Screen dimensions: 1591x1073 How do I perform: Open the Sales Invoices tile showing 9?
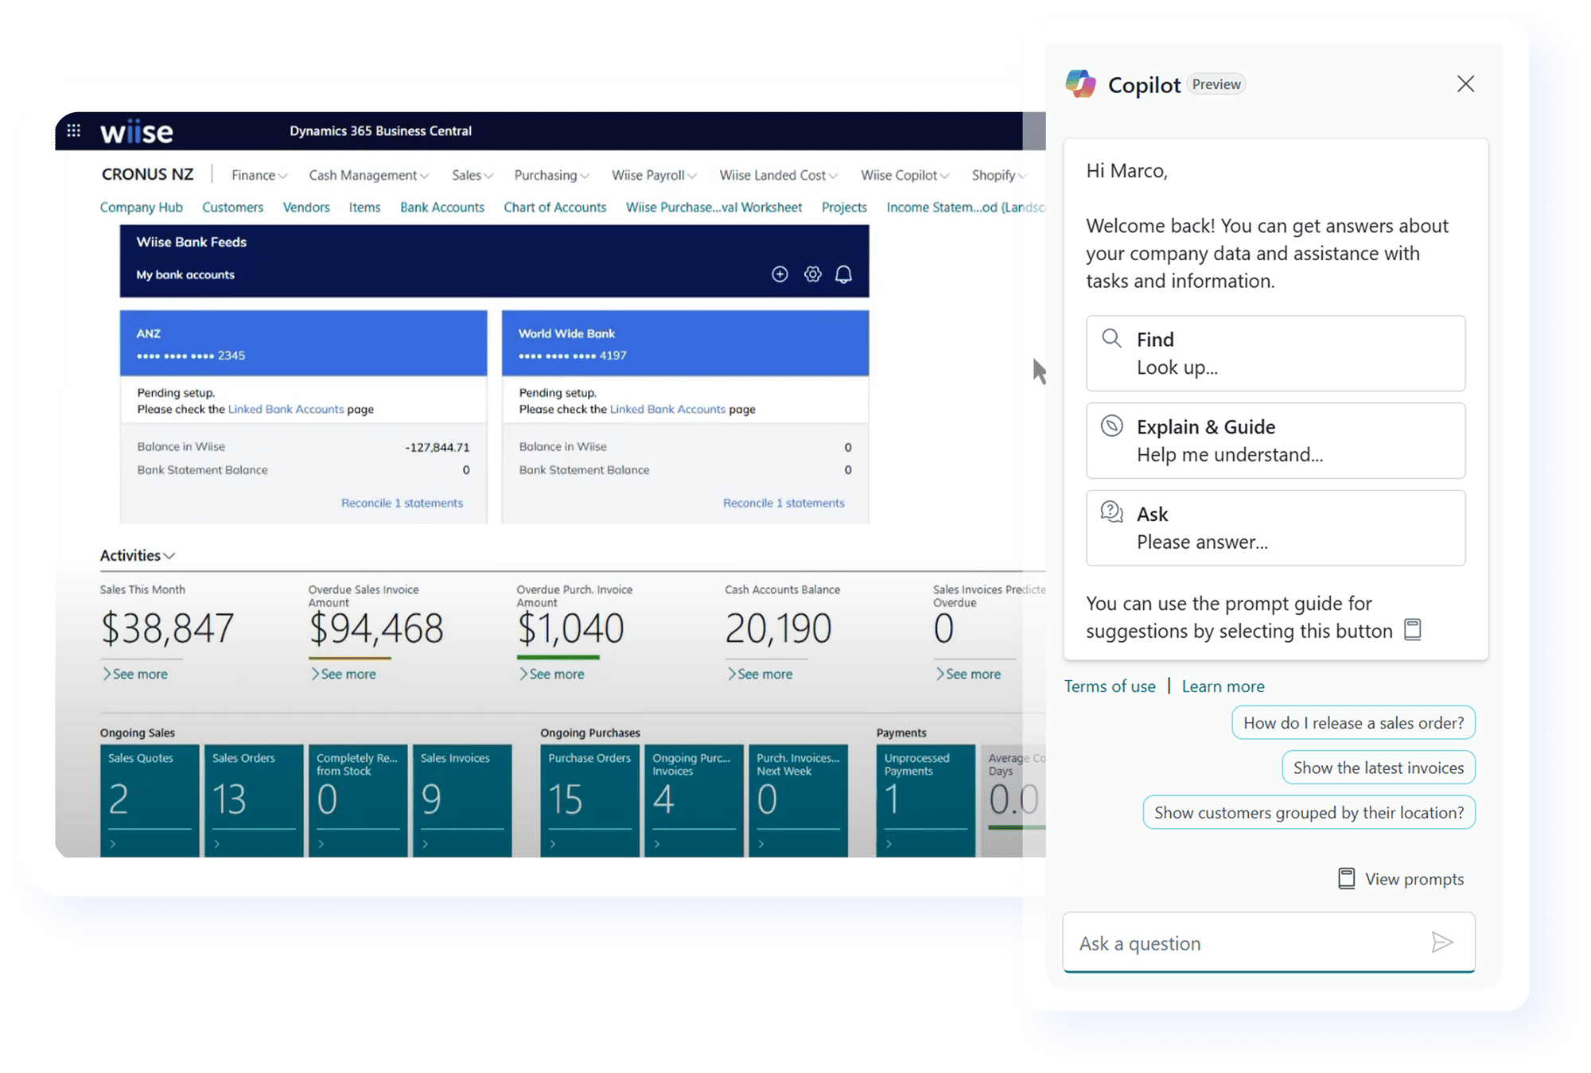(462, 800)
